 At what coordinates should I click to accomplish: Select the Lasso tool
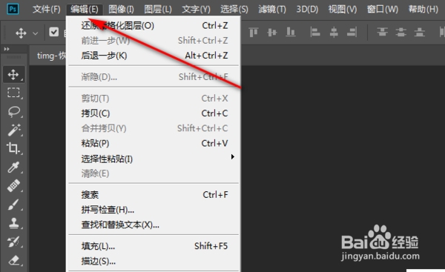coord(13,112)
